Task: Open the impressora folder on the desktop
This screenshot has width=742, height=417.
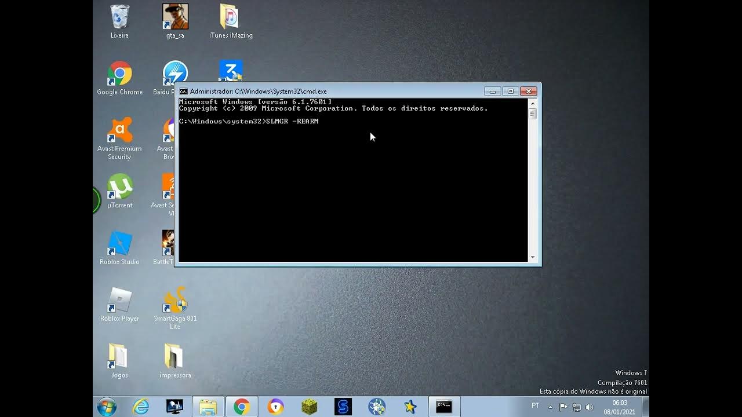Action: [x=175, y=361]
